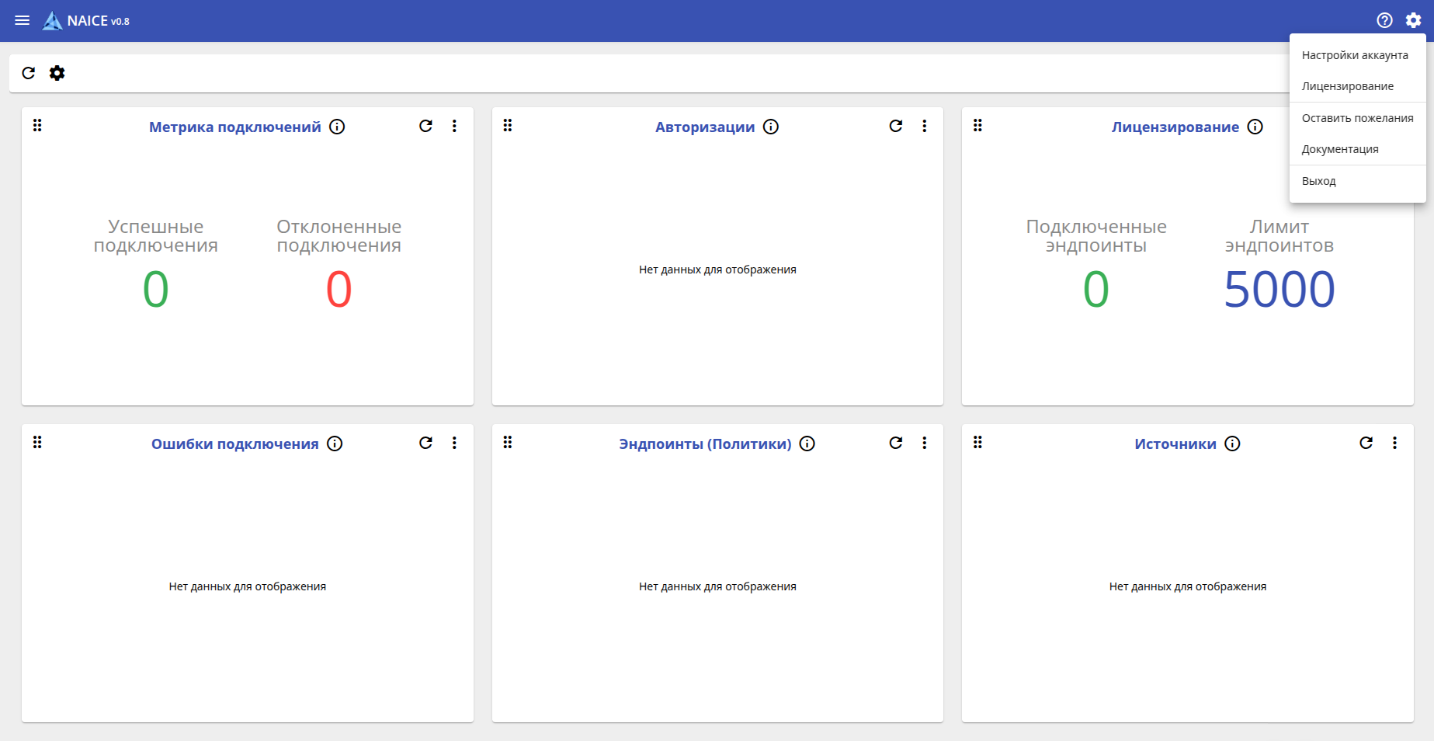Click info icon next to Лицензирование title
Image resolution: width=1434 pixels, height=741 pixels.
click(x=1255, y=127)
